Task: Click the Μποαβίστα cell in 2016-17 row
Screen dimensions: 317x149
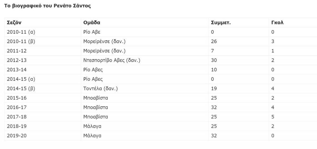Action: pos(145,107)
